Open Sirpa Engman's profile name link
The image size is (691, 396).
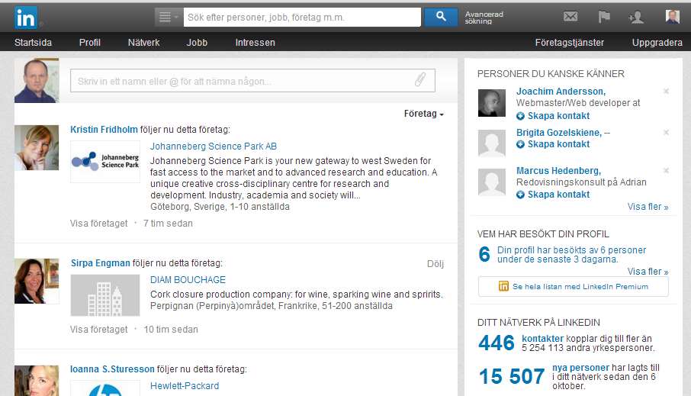click(x=101, y=263)
